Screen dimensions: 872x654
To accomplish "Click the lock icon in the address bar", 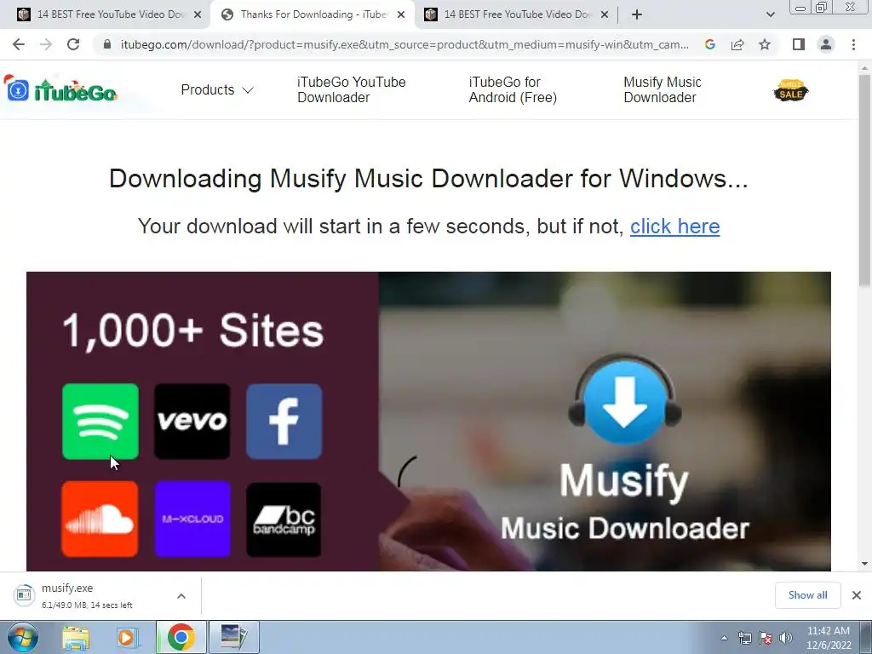I will pos(107,44).
